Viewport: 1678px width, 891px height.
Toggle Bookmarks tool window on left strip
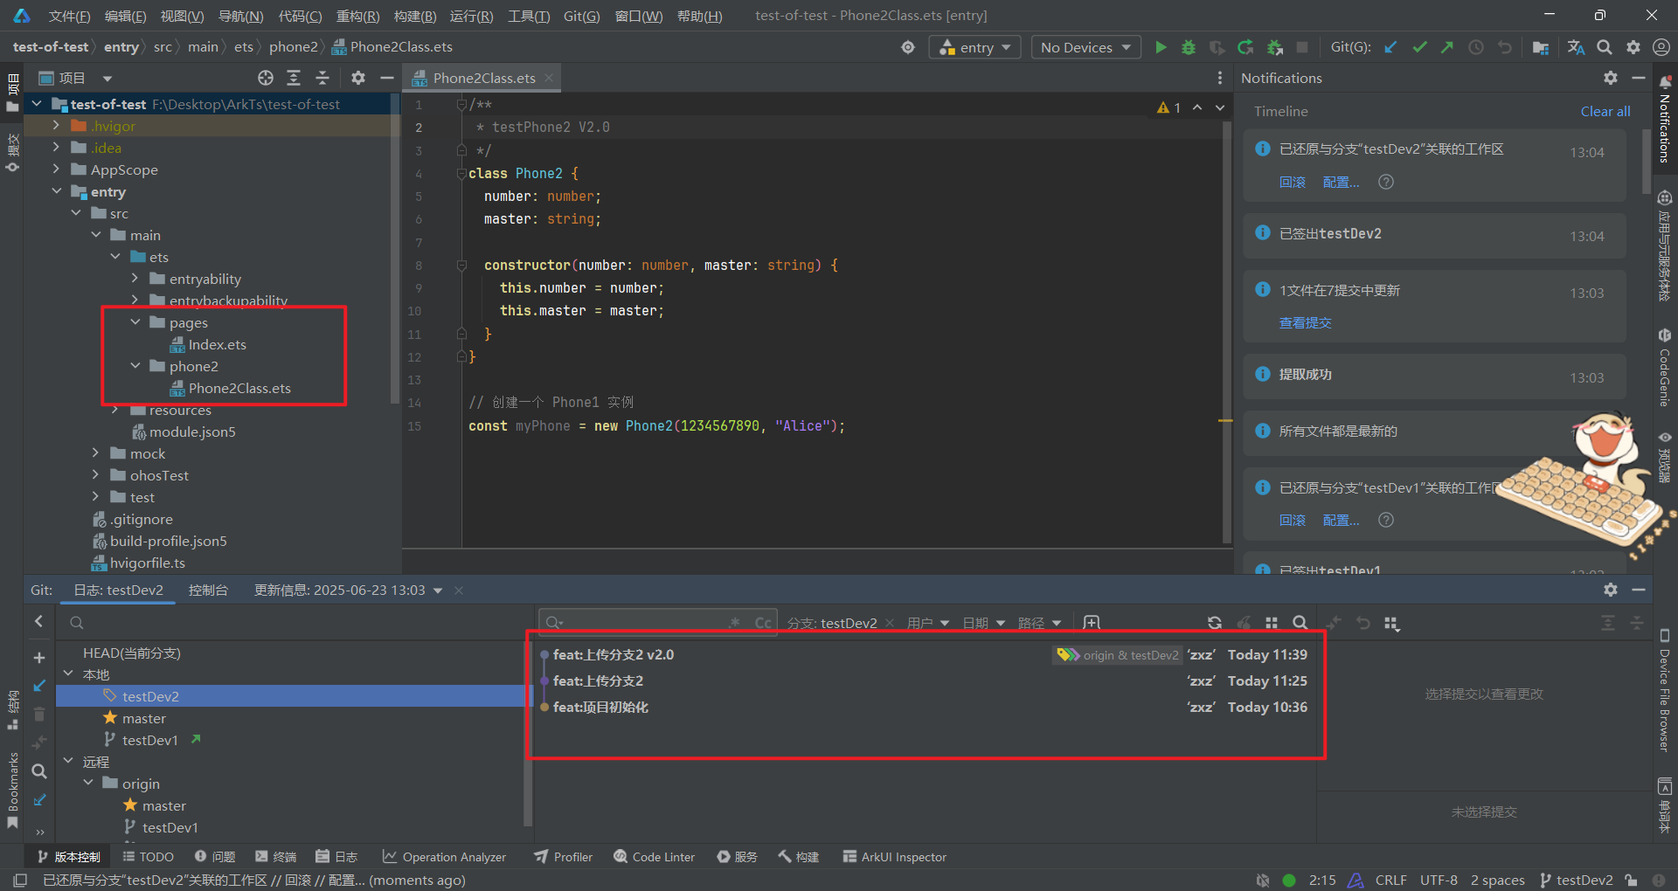12,791
